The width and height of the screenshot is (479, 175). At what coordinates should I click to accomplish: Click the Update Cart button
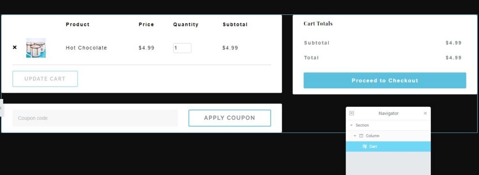45,79
